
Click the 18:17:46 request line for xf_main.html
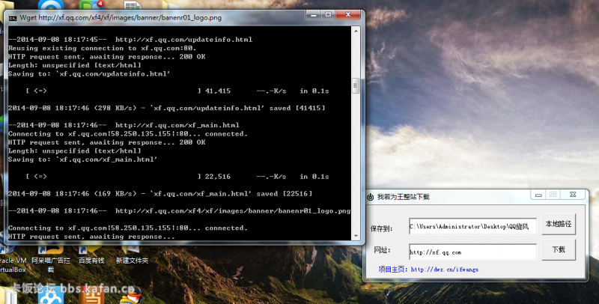coord(124,125)
